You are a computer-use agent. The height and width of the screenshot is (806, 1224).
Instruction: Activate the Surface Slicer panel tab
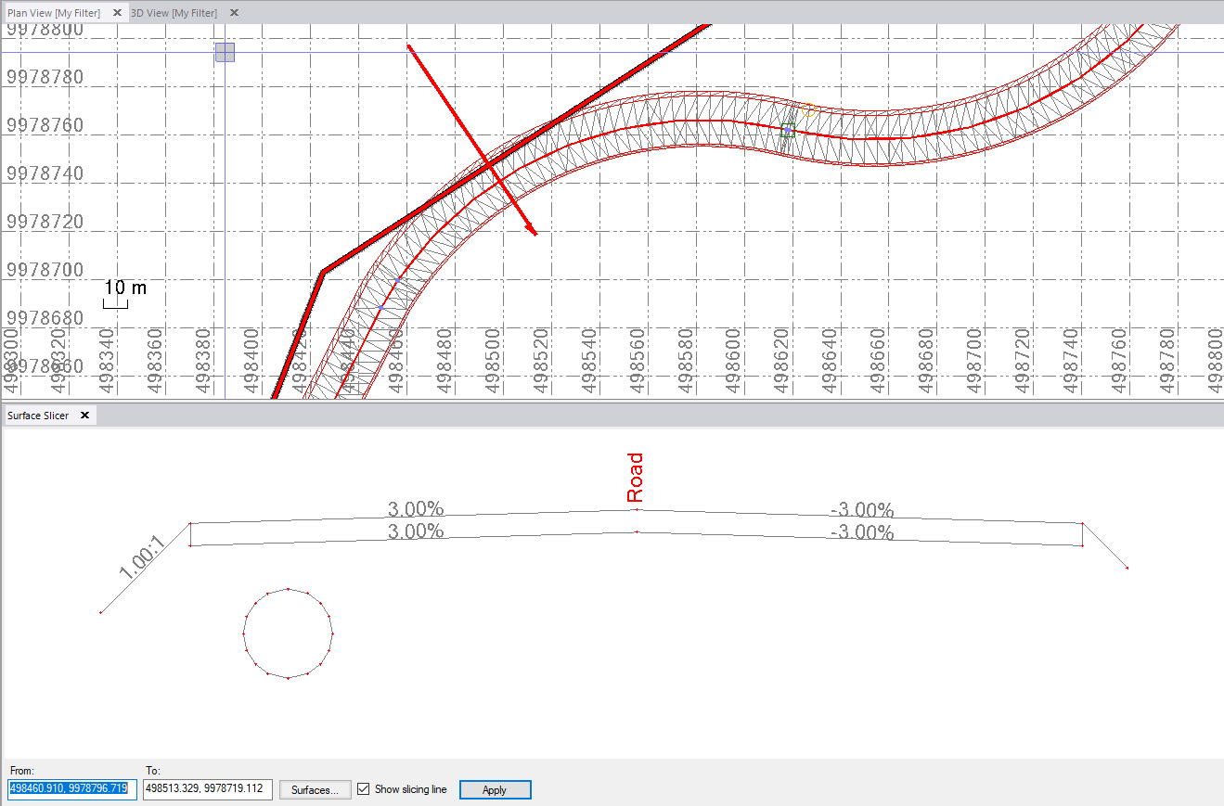[38, 416]
